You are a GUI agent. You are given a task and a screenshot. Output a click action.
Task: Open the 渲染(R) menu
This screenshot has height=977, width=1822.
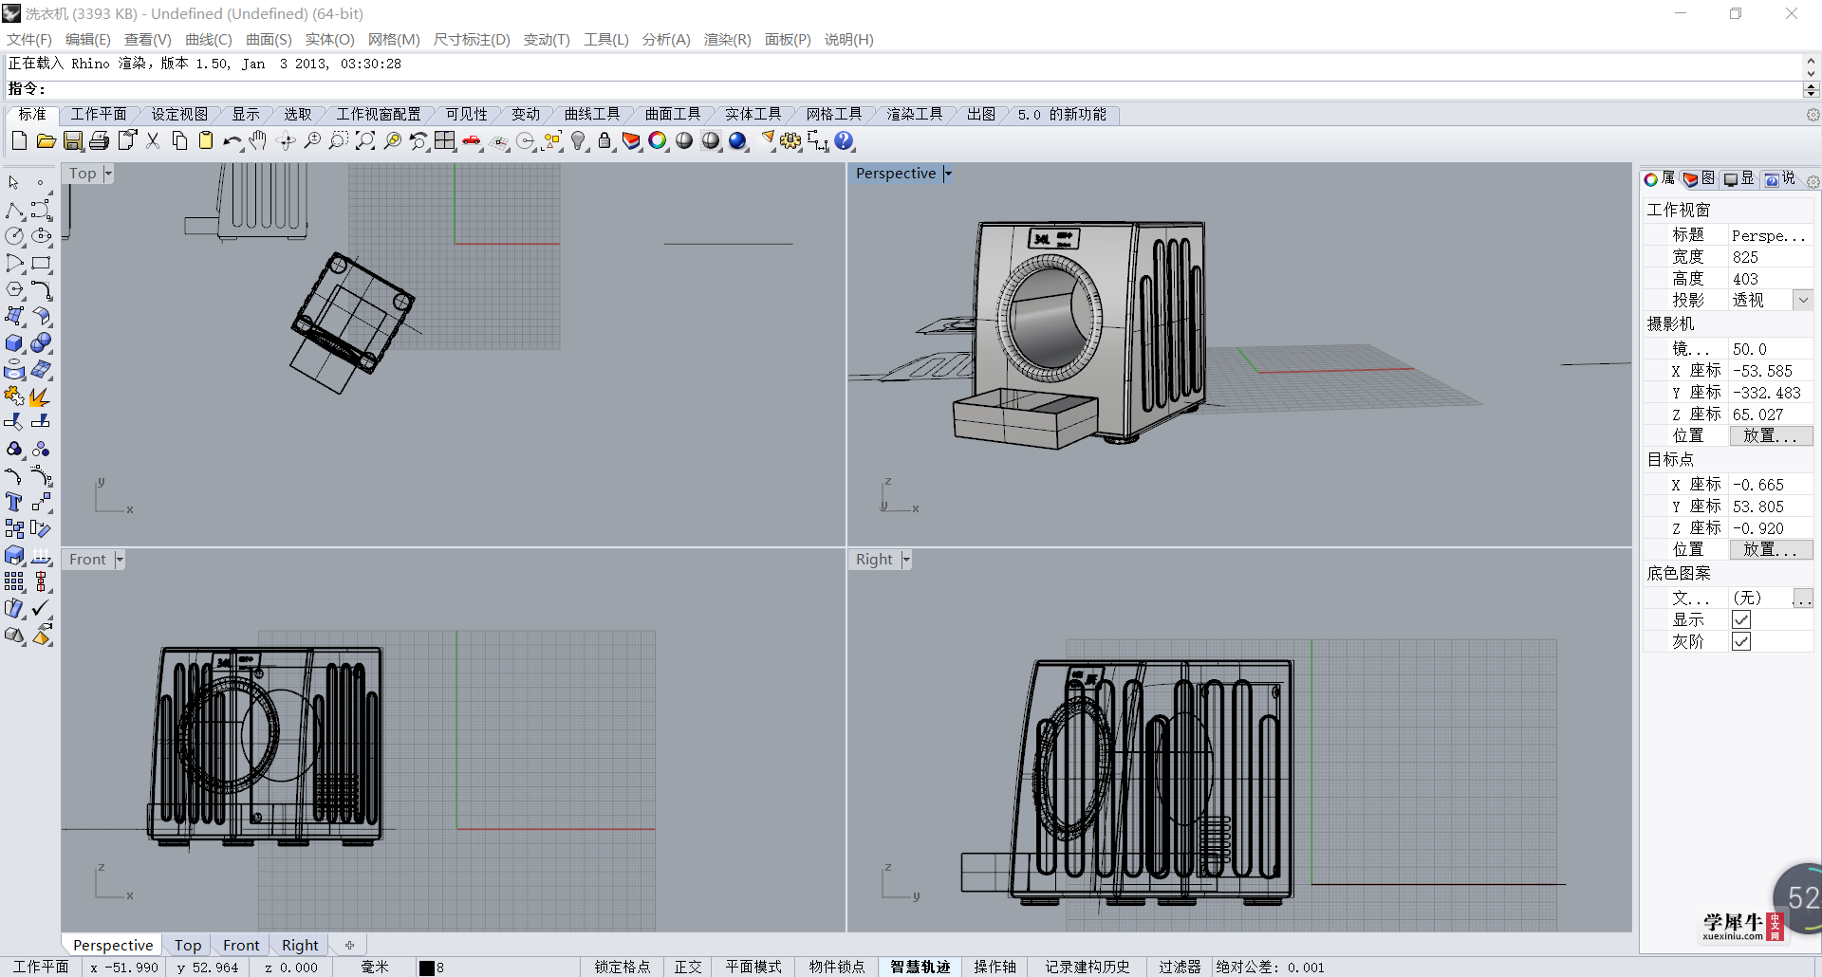click(x=727, y=39)
